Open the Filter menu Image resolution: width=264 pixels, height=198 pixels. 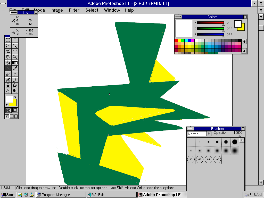pyautogui.click(x=74, y=10)
